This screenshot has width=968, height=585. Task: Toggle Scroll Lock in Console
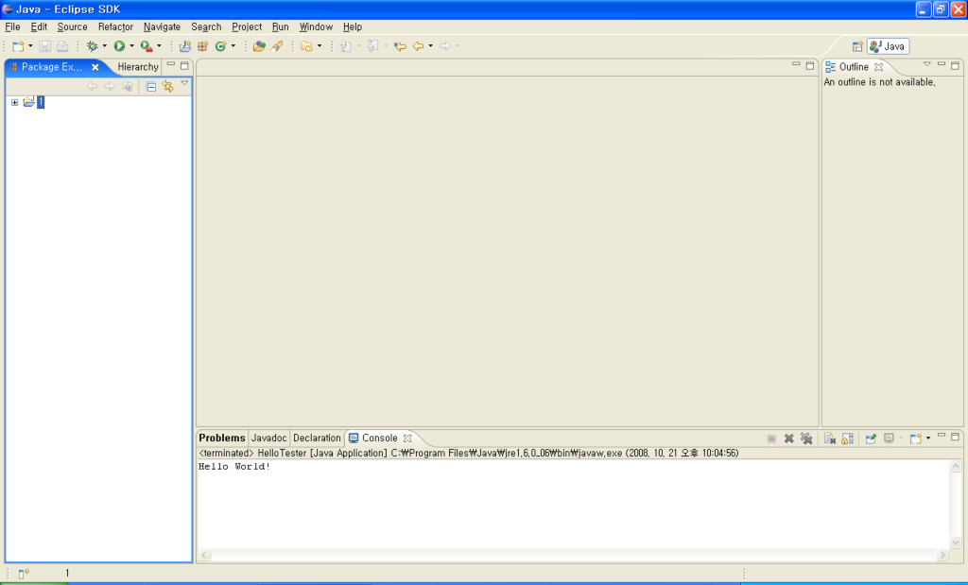click(x=848, y=439)
